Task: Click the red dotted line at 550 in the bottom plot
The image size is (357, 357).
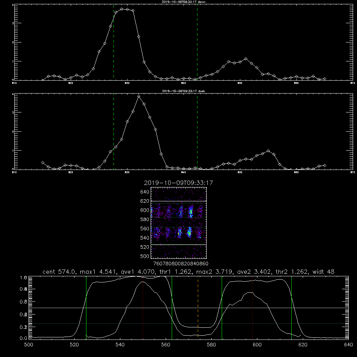Action: click(143, 307)
